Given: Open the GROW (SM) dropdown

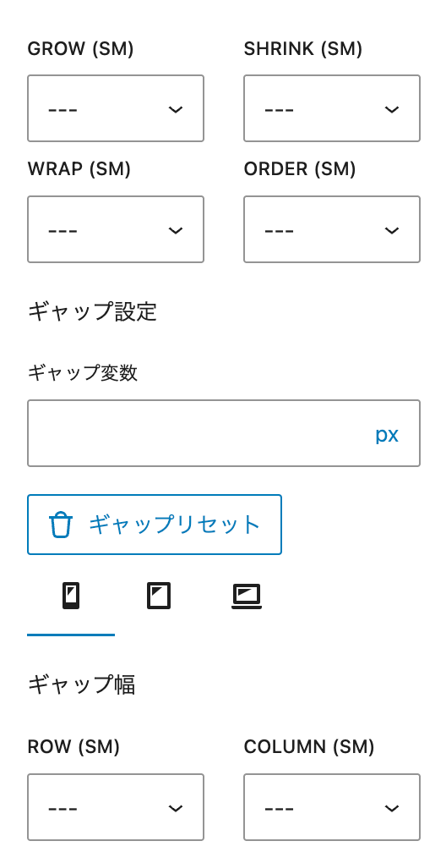Looking at the screenshot, I should pyautogui.click(x=116, y=108).
